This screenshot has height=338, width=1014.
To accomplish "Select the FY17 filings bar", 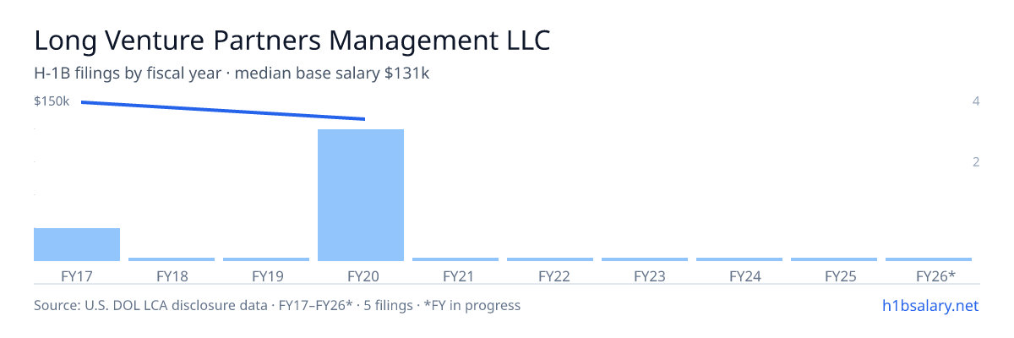I will point(77,244).
